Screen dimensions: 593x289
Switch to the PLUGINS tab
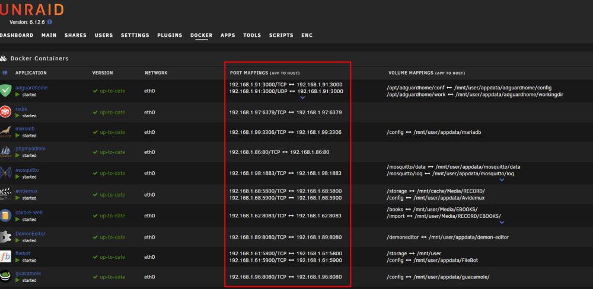170,35
